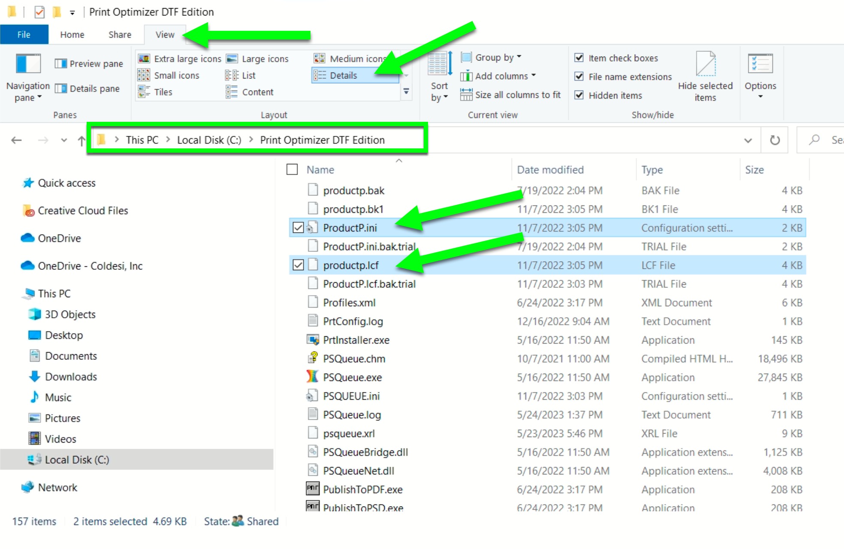844x549 pixels.
Task: Open the Home ribbon tab
Action: (72, 35)
